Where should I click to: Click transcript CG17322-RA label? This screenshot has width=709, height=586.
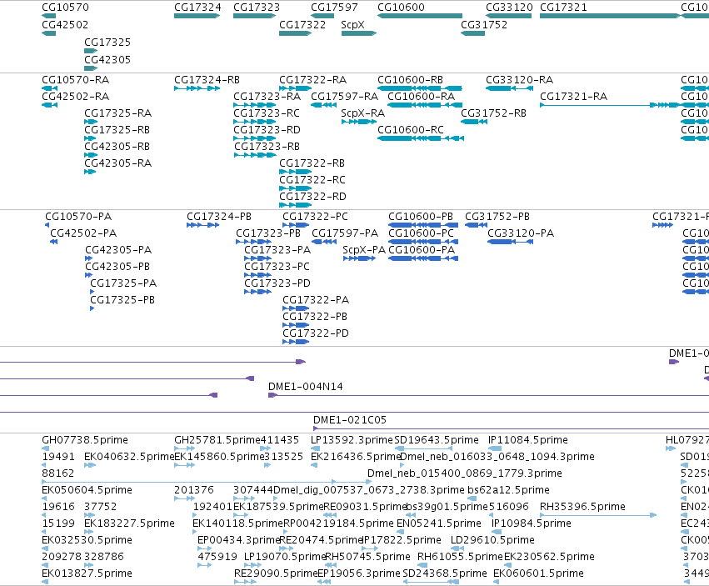tap(313, 80)
